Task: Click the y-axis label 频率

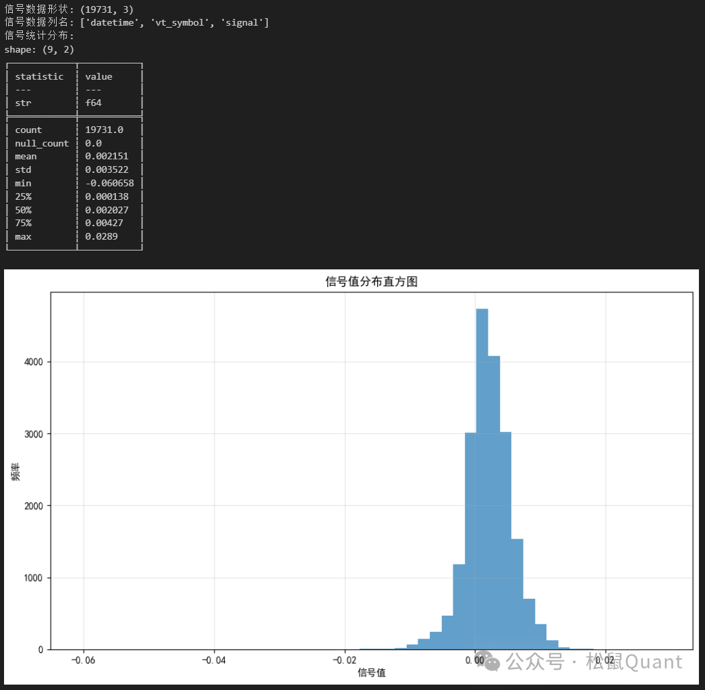Action: pyautogui.click(x=16, y=471)
